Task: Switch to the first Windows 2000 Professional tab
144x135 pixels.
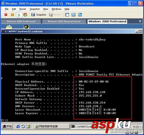Action: click(x=21, y=21)
